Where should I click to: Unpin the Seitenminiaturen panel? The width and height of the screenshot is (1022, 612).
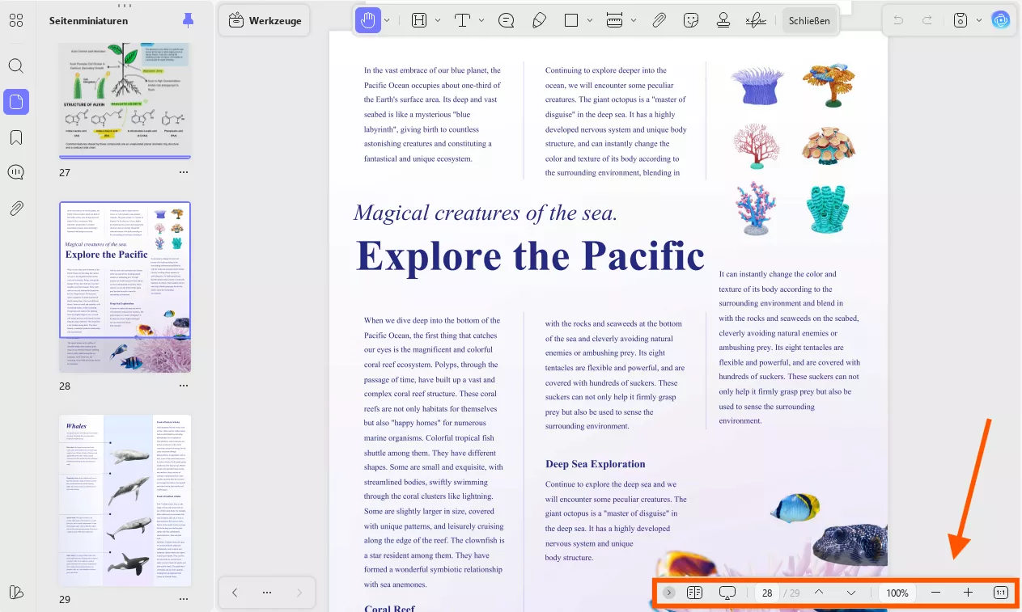188,20
